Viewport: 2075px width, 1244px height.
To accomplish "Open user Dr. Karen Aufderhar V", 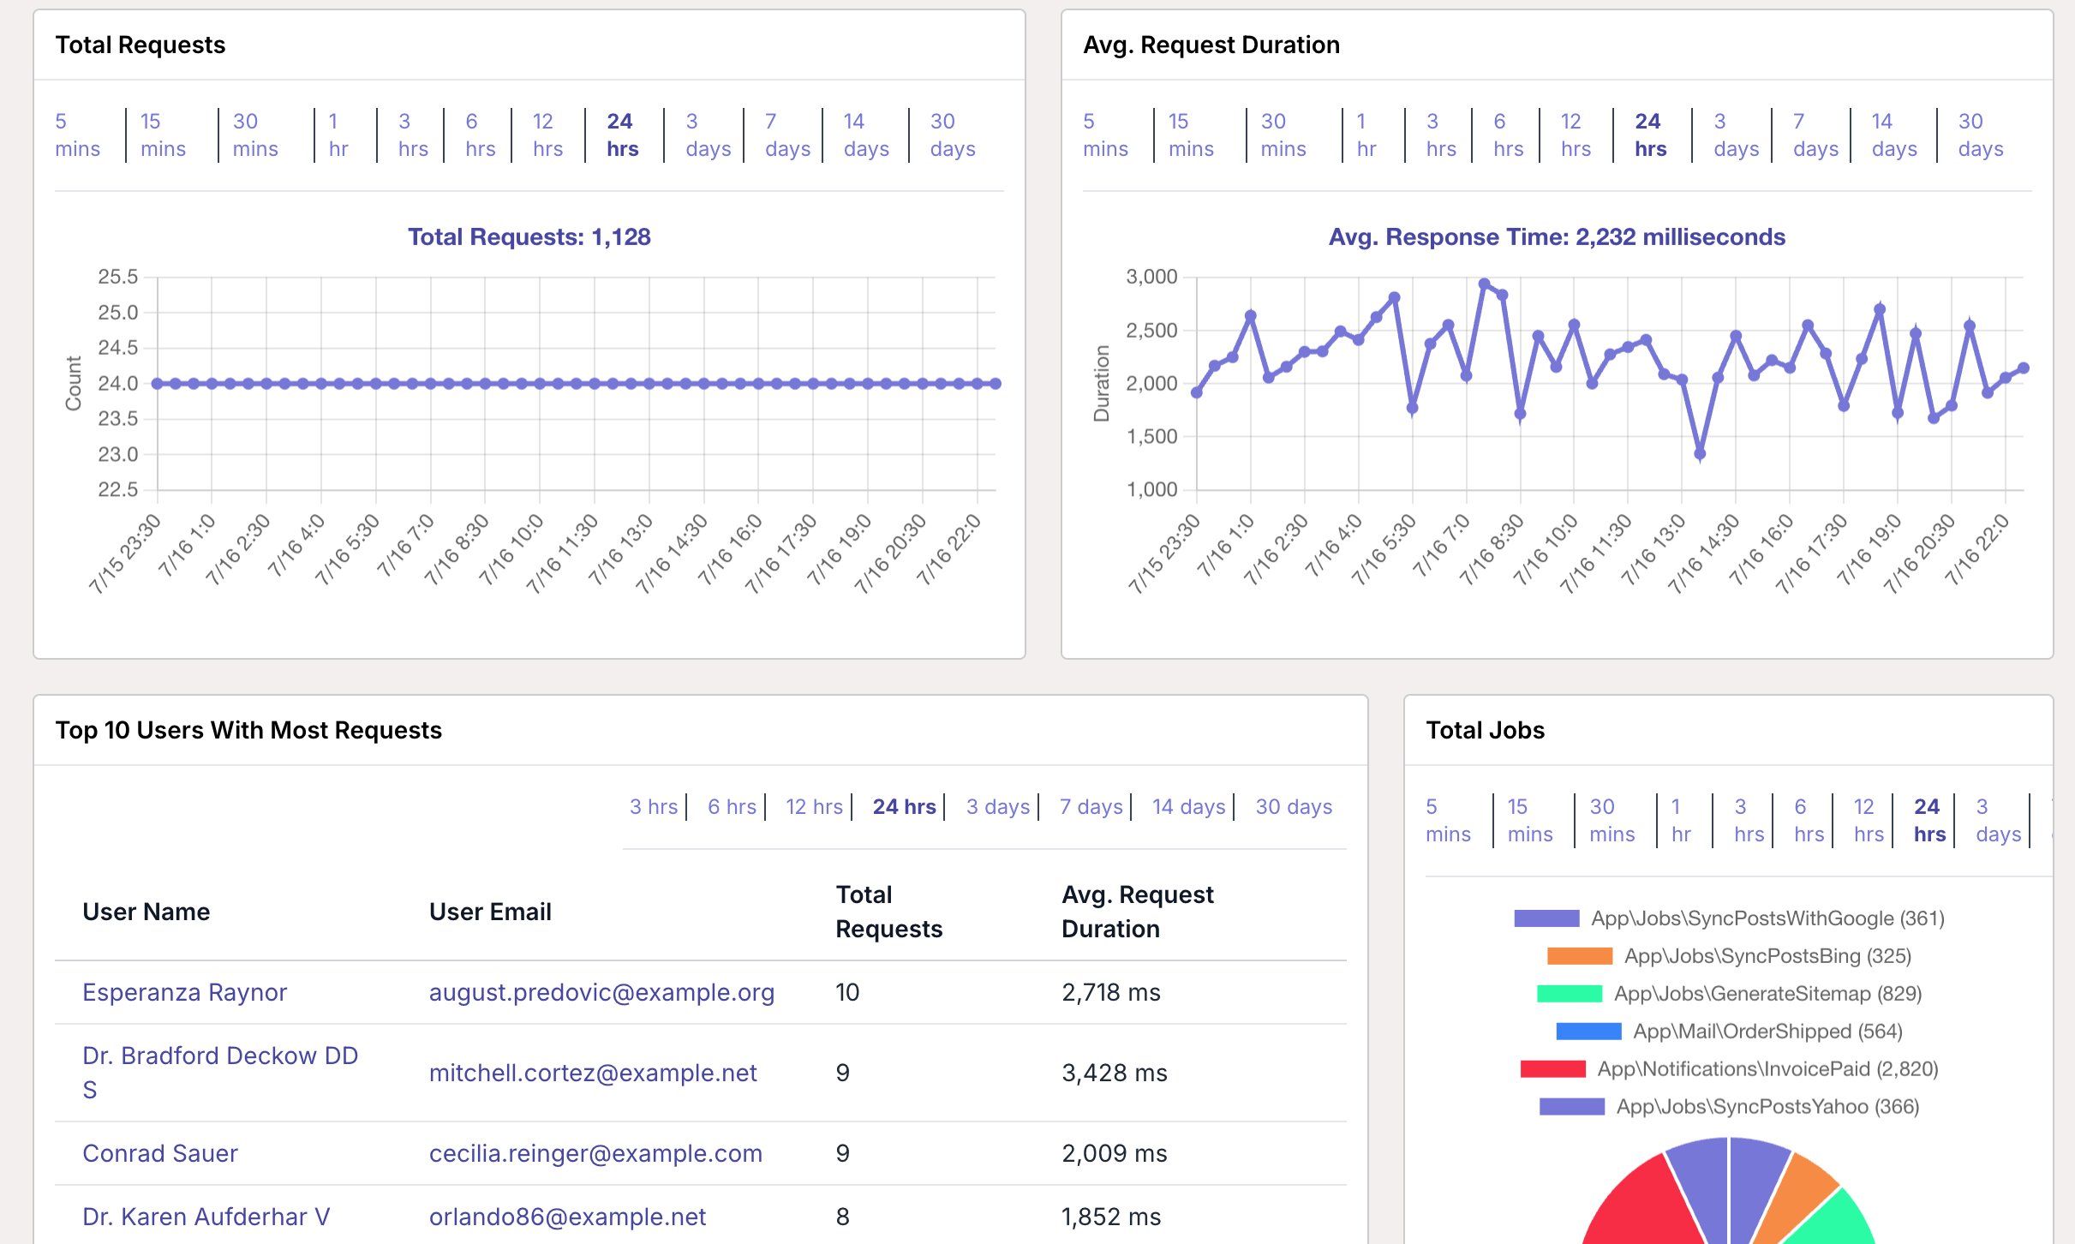I will tap(206, 1217).
